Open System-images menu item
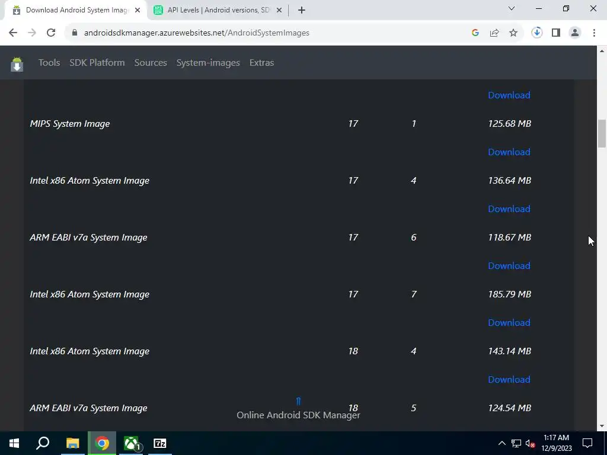 tap(208, 63)
